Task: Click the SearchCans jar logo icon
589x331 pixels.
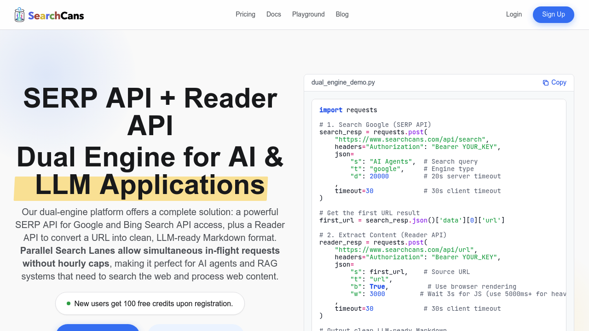Action: [x=19, y=15]
